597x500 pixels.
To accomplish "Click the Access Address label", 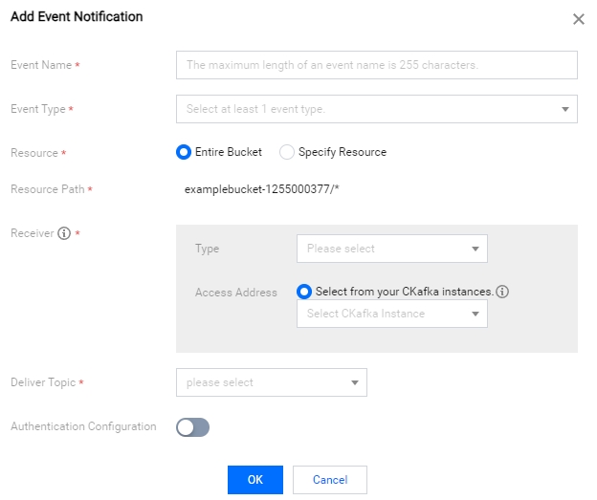I will (x=236, y=293).
